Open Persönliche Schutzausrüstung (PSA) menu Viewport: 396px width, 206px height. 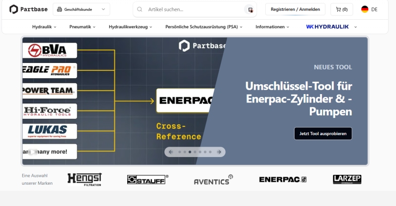point(204,27)
